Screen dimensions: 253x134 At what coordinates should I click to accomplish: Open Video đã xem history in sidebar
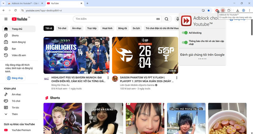[19, 55]
